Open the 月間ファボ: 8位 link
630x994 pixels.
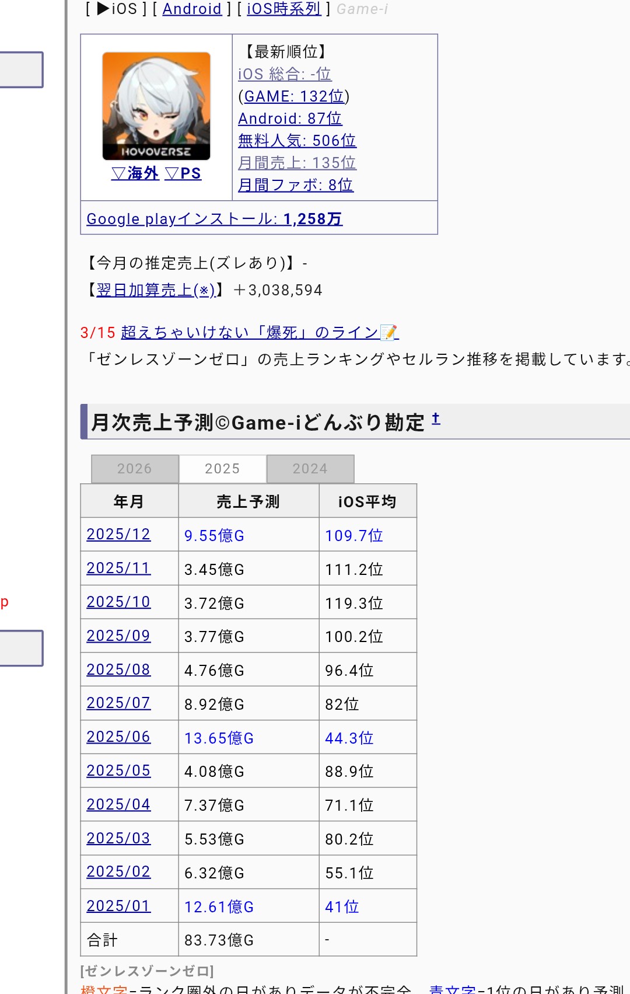click(295, 185)
